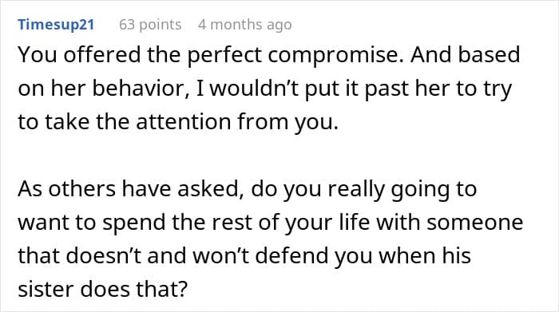559x312 pixels.
Task: Open the Timesup21 user profile link
Action: pos(56,25)
